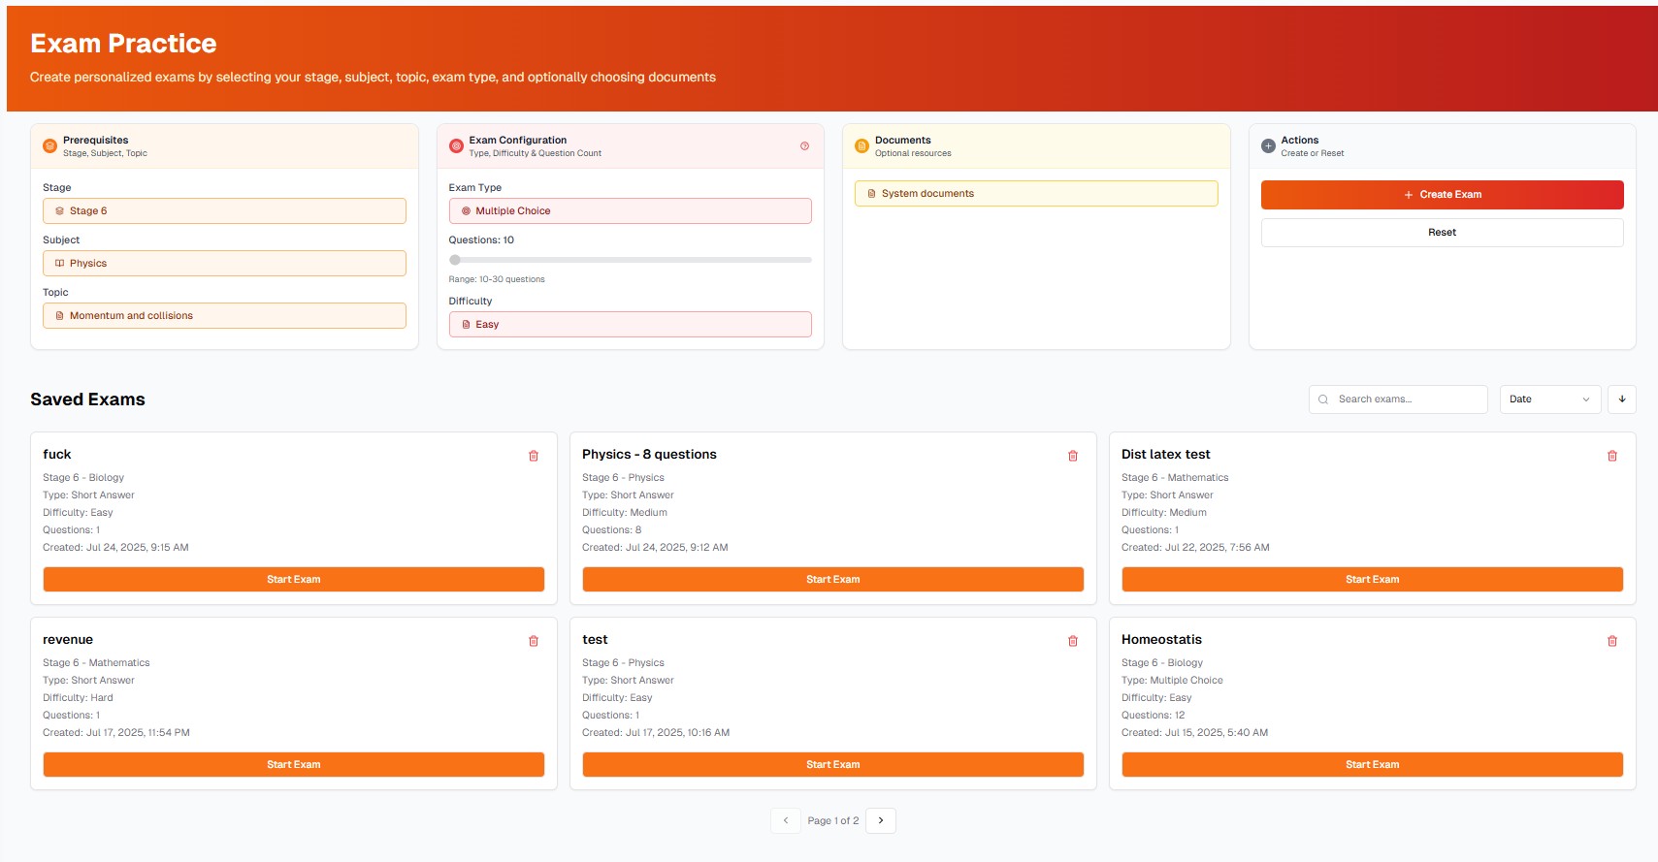The image size is (1658, 862).
Task: Start the 'Homeostatis' exam
Action: tap(1373, 764)
